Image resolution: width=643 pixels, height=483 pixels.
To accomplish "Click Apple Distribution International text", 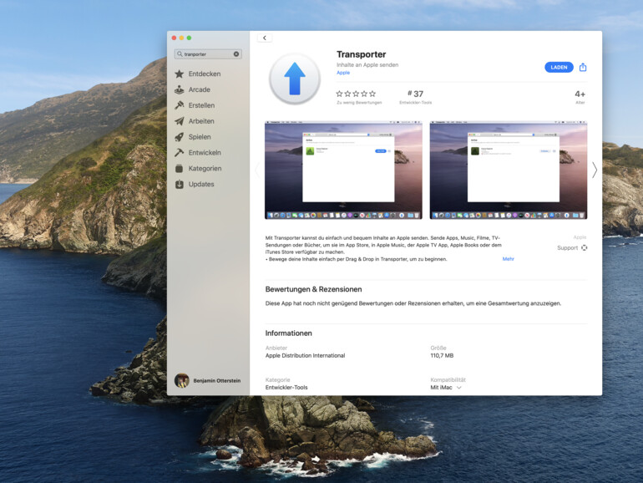I will [305, 356].
